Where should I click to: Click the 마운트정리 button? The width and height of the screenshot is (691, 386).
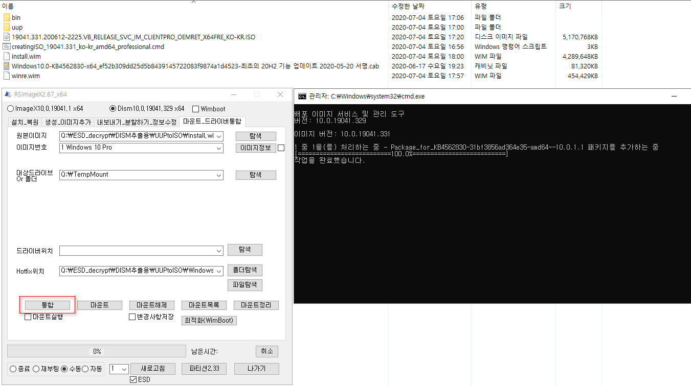pos(256,305)
